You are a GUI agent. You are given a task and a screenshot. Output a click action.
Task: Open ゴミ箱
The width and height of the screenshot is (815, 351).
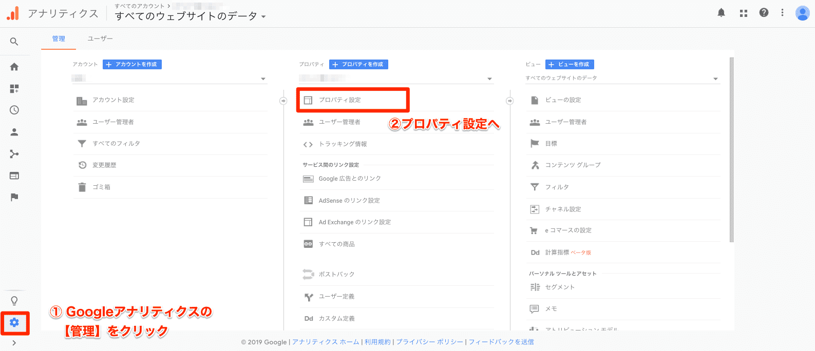coord(101,187)
